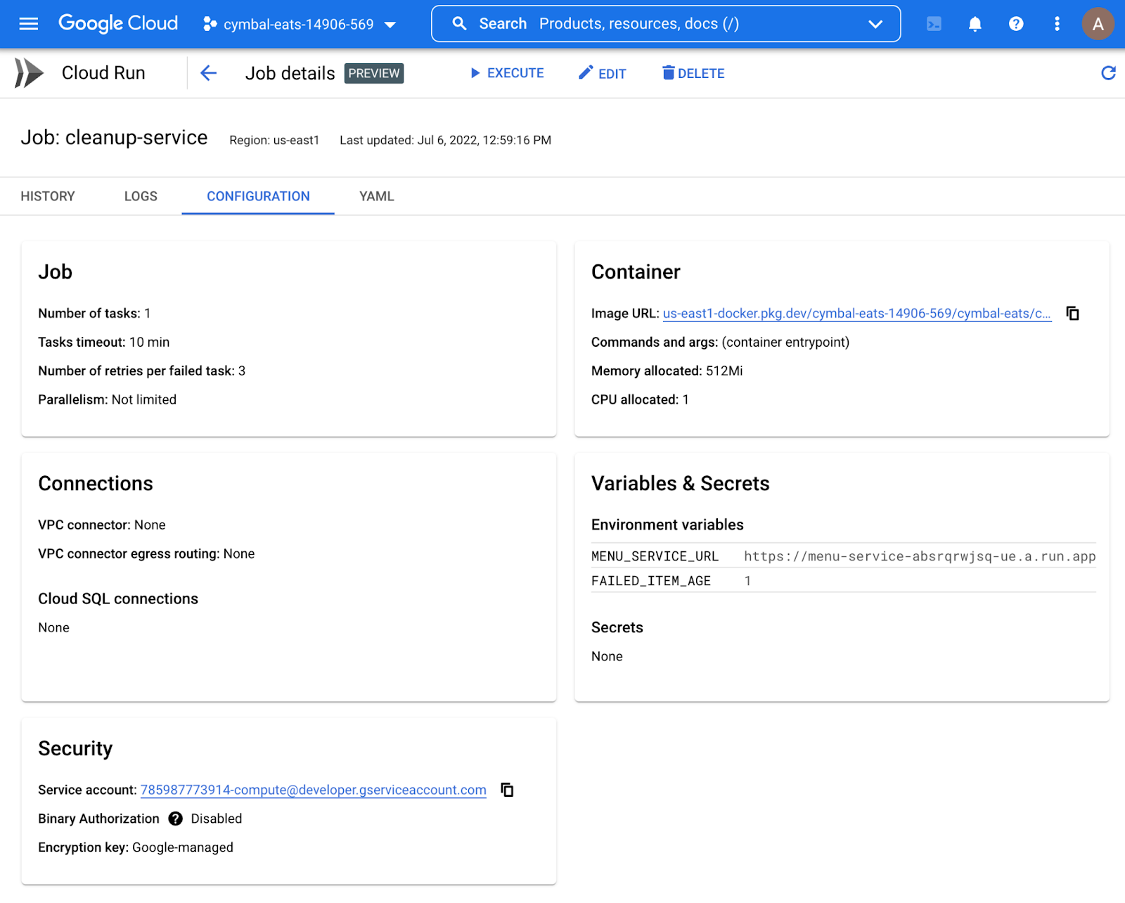Open the main navigation hamburger menu
The image size is (1125, 903).
click(x=29, y=24)
